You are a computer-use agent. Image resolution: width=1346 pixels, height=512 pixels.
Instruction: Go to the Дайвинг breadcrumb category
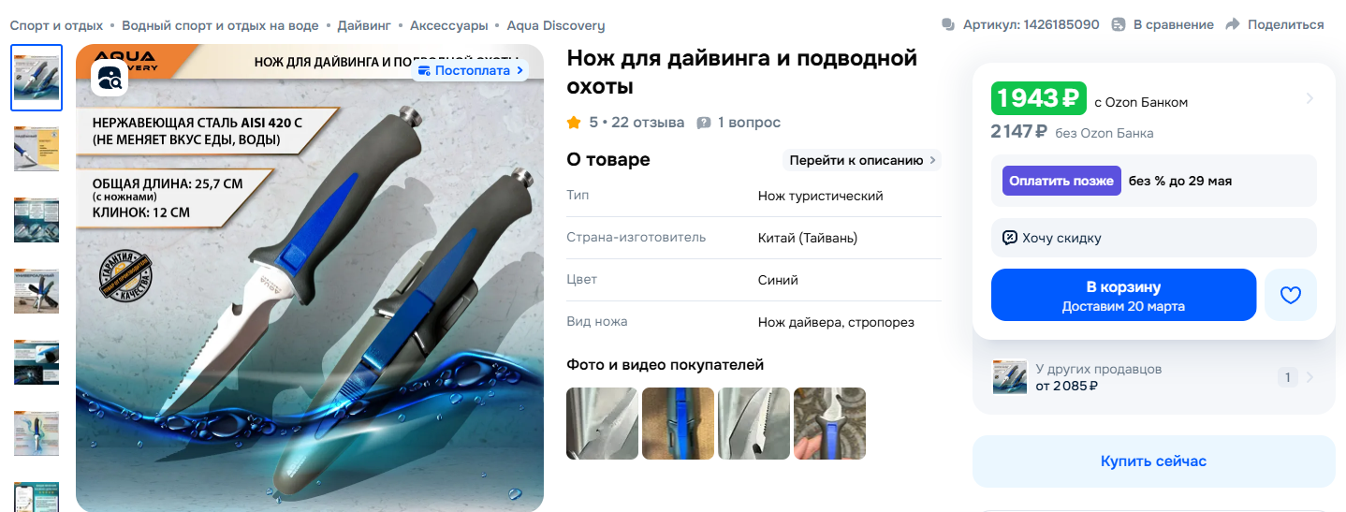pos(364,25)
